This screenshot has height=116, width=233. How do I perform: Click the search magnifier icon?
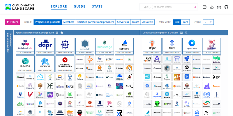[195, 7]
